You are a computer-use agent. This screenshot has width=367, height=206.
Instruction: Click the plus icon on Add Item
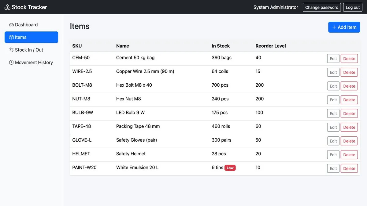(x=334, y=27)
